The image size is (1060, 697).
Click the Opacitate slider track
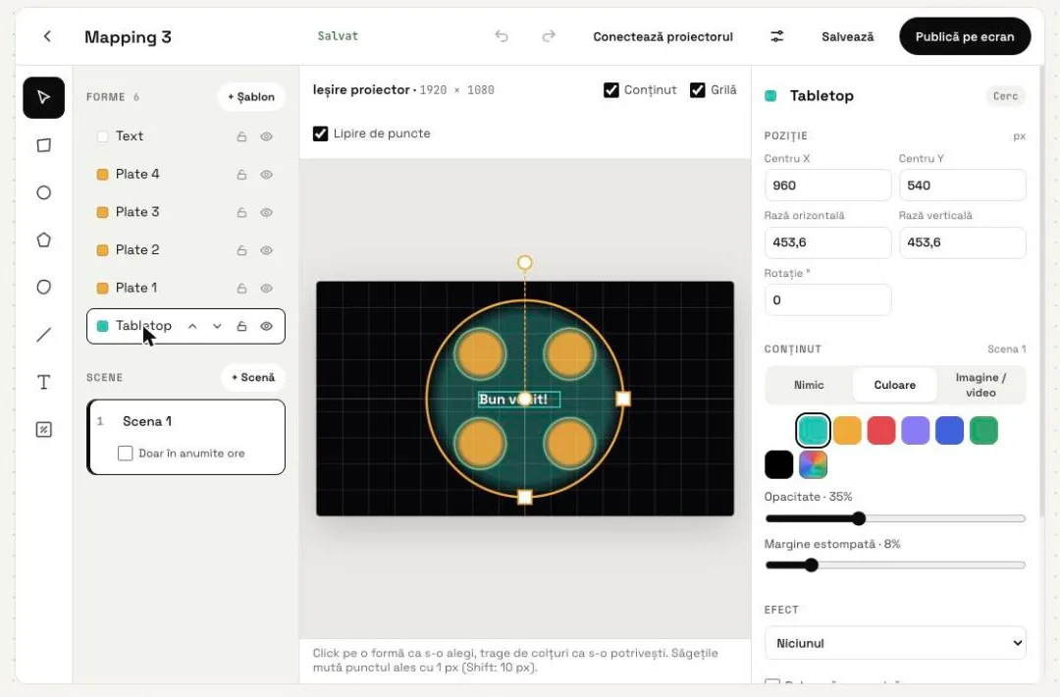[895, 518]
